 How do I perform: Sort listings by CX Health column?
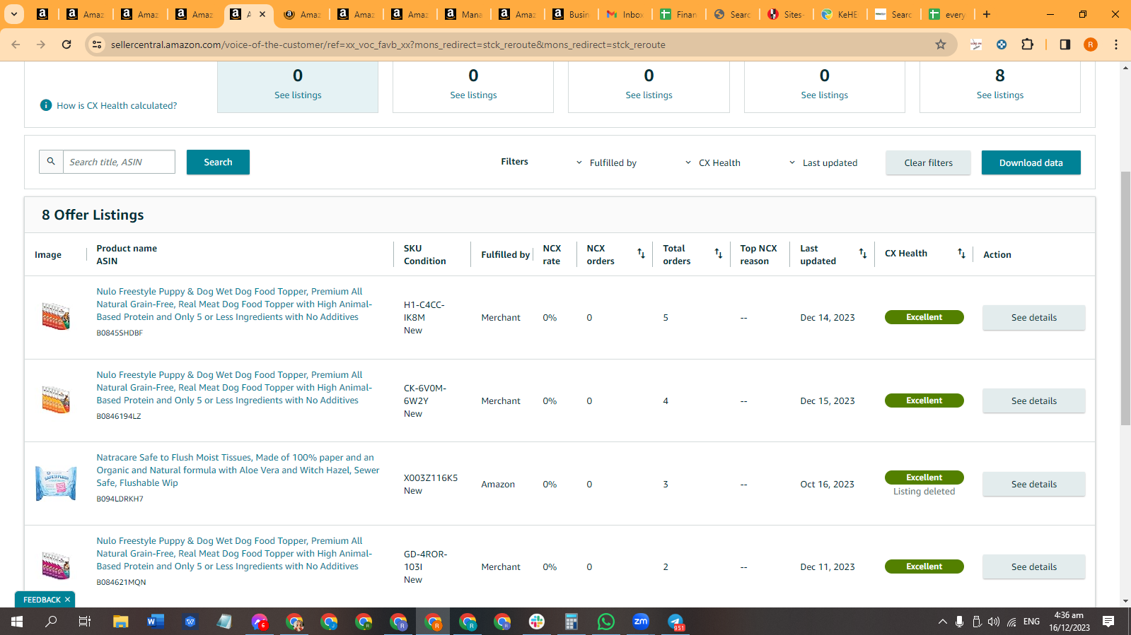961,254
